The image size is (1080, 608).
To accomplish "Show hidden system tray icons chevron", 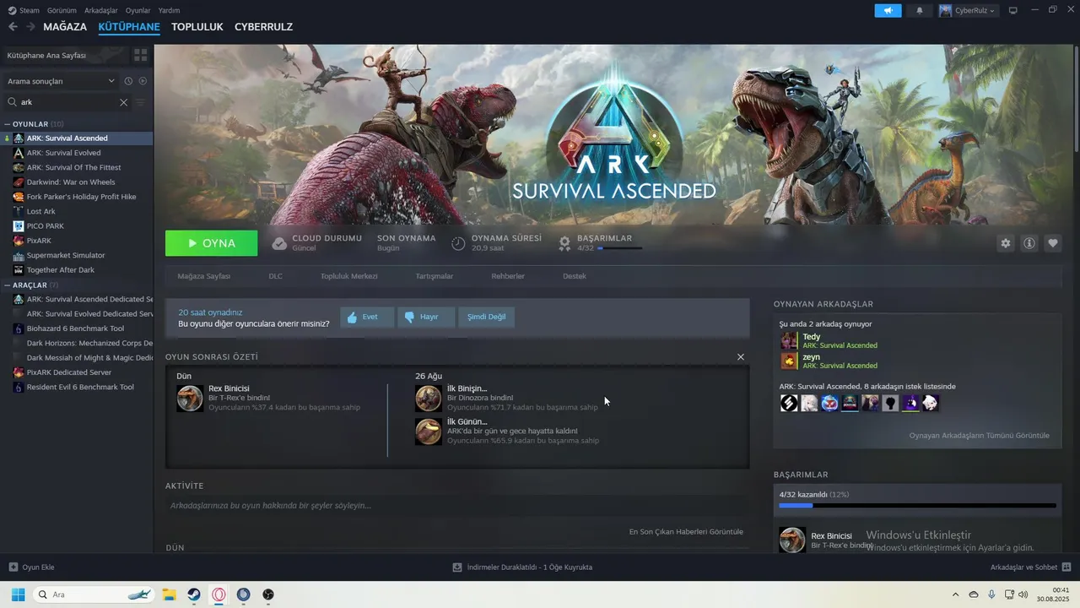I will point(955,594).
